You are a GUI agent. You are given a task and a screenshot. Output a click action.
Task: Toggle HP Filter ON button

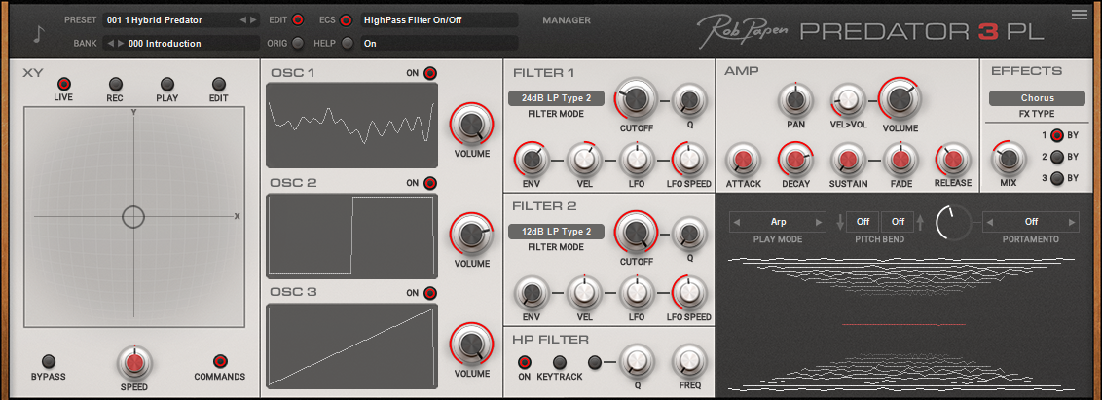(525, 362)
